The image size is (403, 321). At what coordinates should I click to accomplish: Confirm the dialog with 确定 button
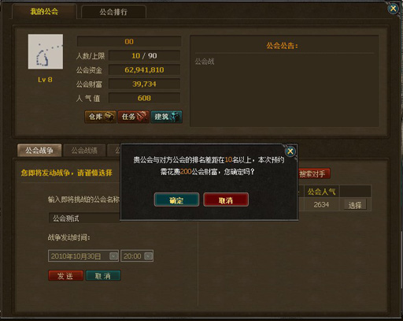click(x=176, y=200)
